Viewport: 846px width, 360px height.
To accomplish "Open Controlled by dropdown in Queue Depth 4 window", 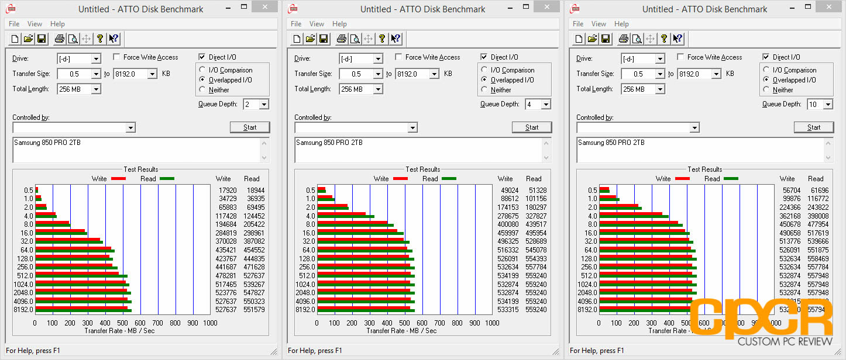I will pyautogui.click(x=412, y=128).
